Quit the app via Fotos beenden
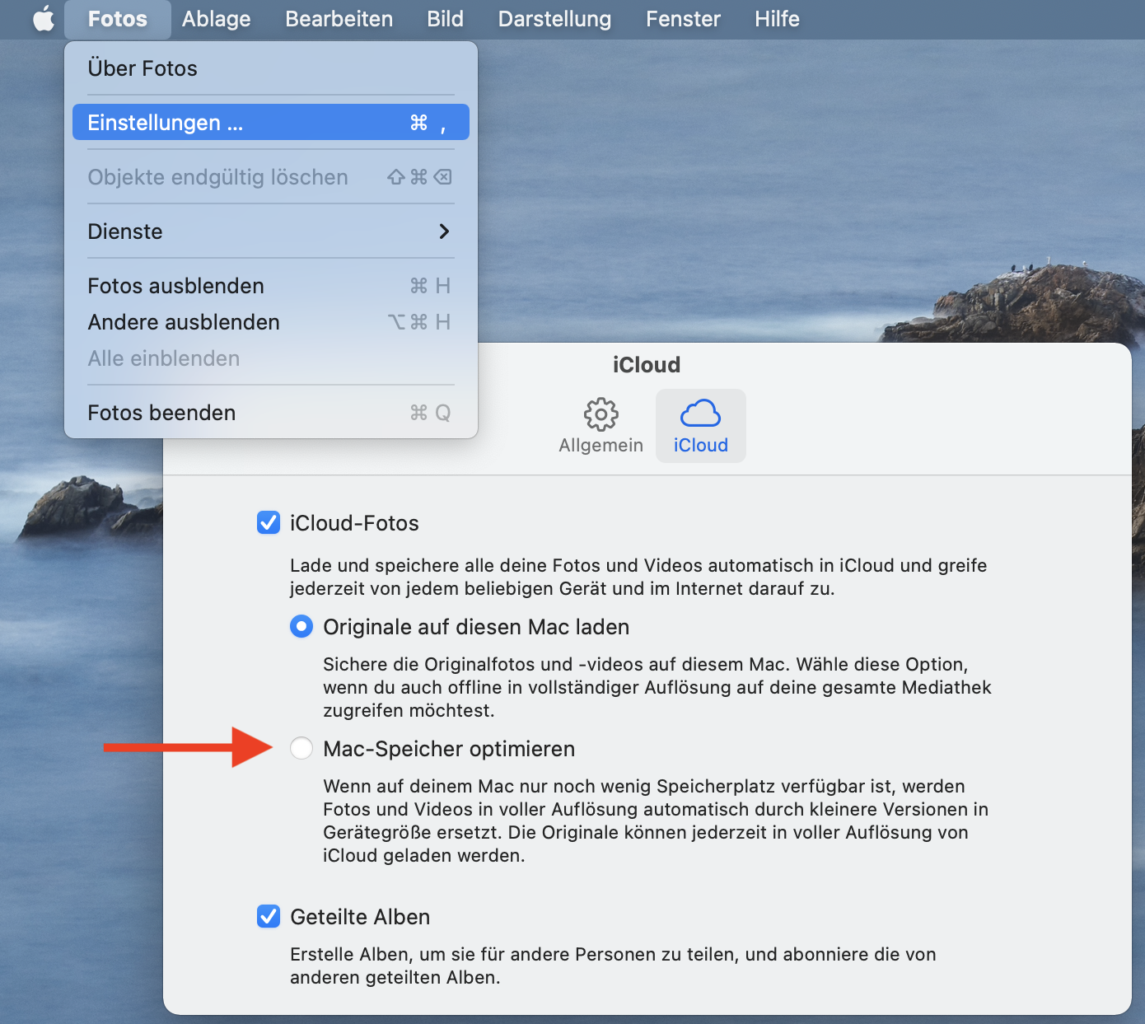 [x=271, y=413]
